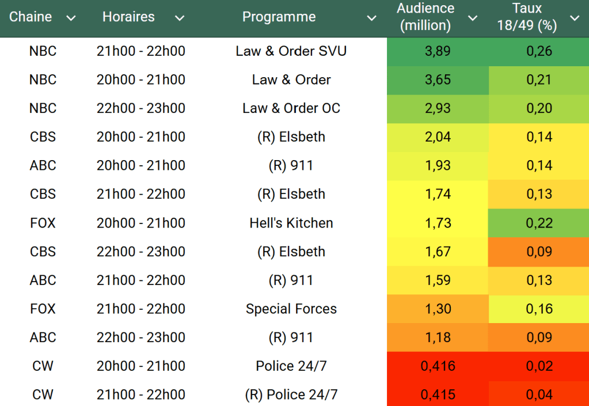Open the Chaine column dropdown arrow
This screenshot has width=589, height=406.
click(x=71, y=18)
